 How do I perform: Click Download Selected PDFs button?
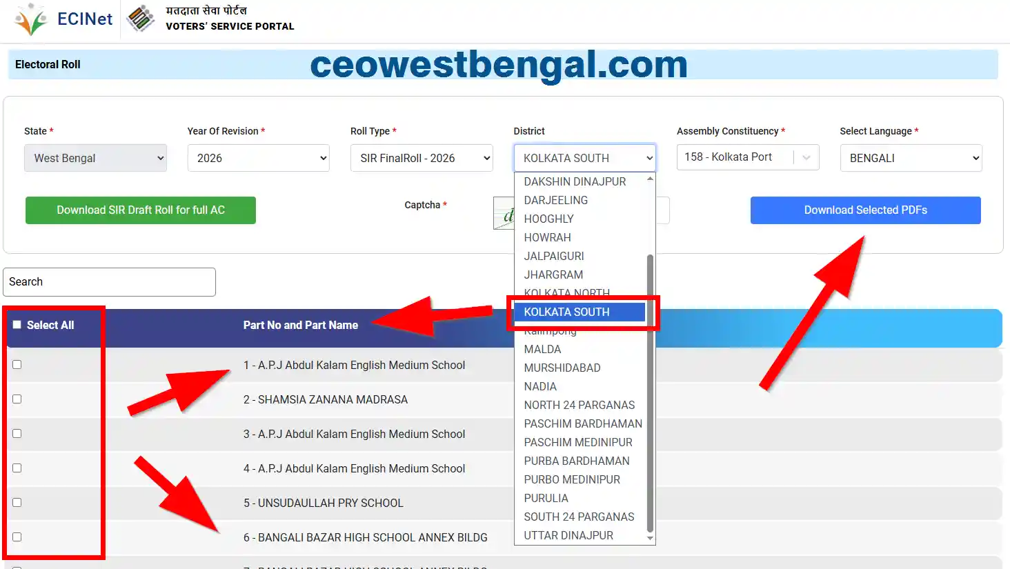pos(865,210)
